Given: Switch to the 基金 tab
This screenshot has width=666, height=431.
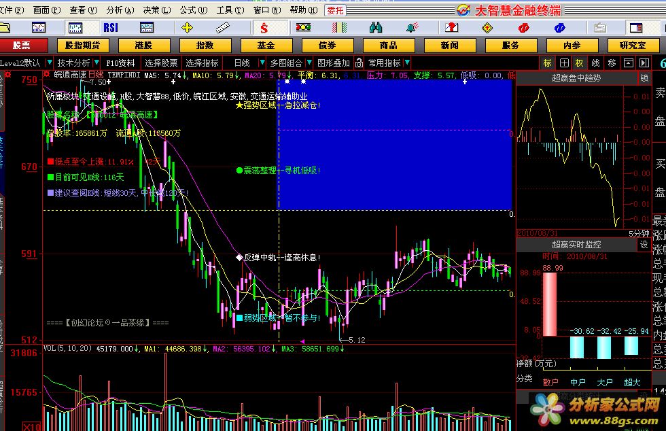Looking at the screenshot, I should 266,45.
